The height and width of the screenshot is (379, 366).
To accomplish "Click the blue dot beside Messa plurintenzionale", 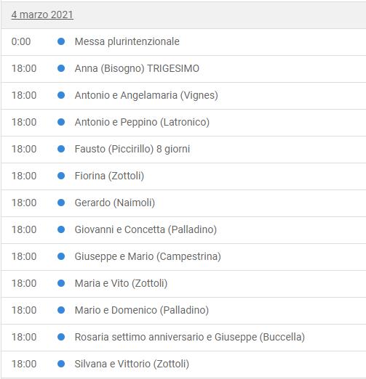I will pyautogui.click(x=61, y=41).
